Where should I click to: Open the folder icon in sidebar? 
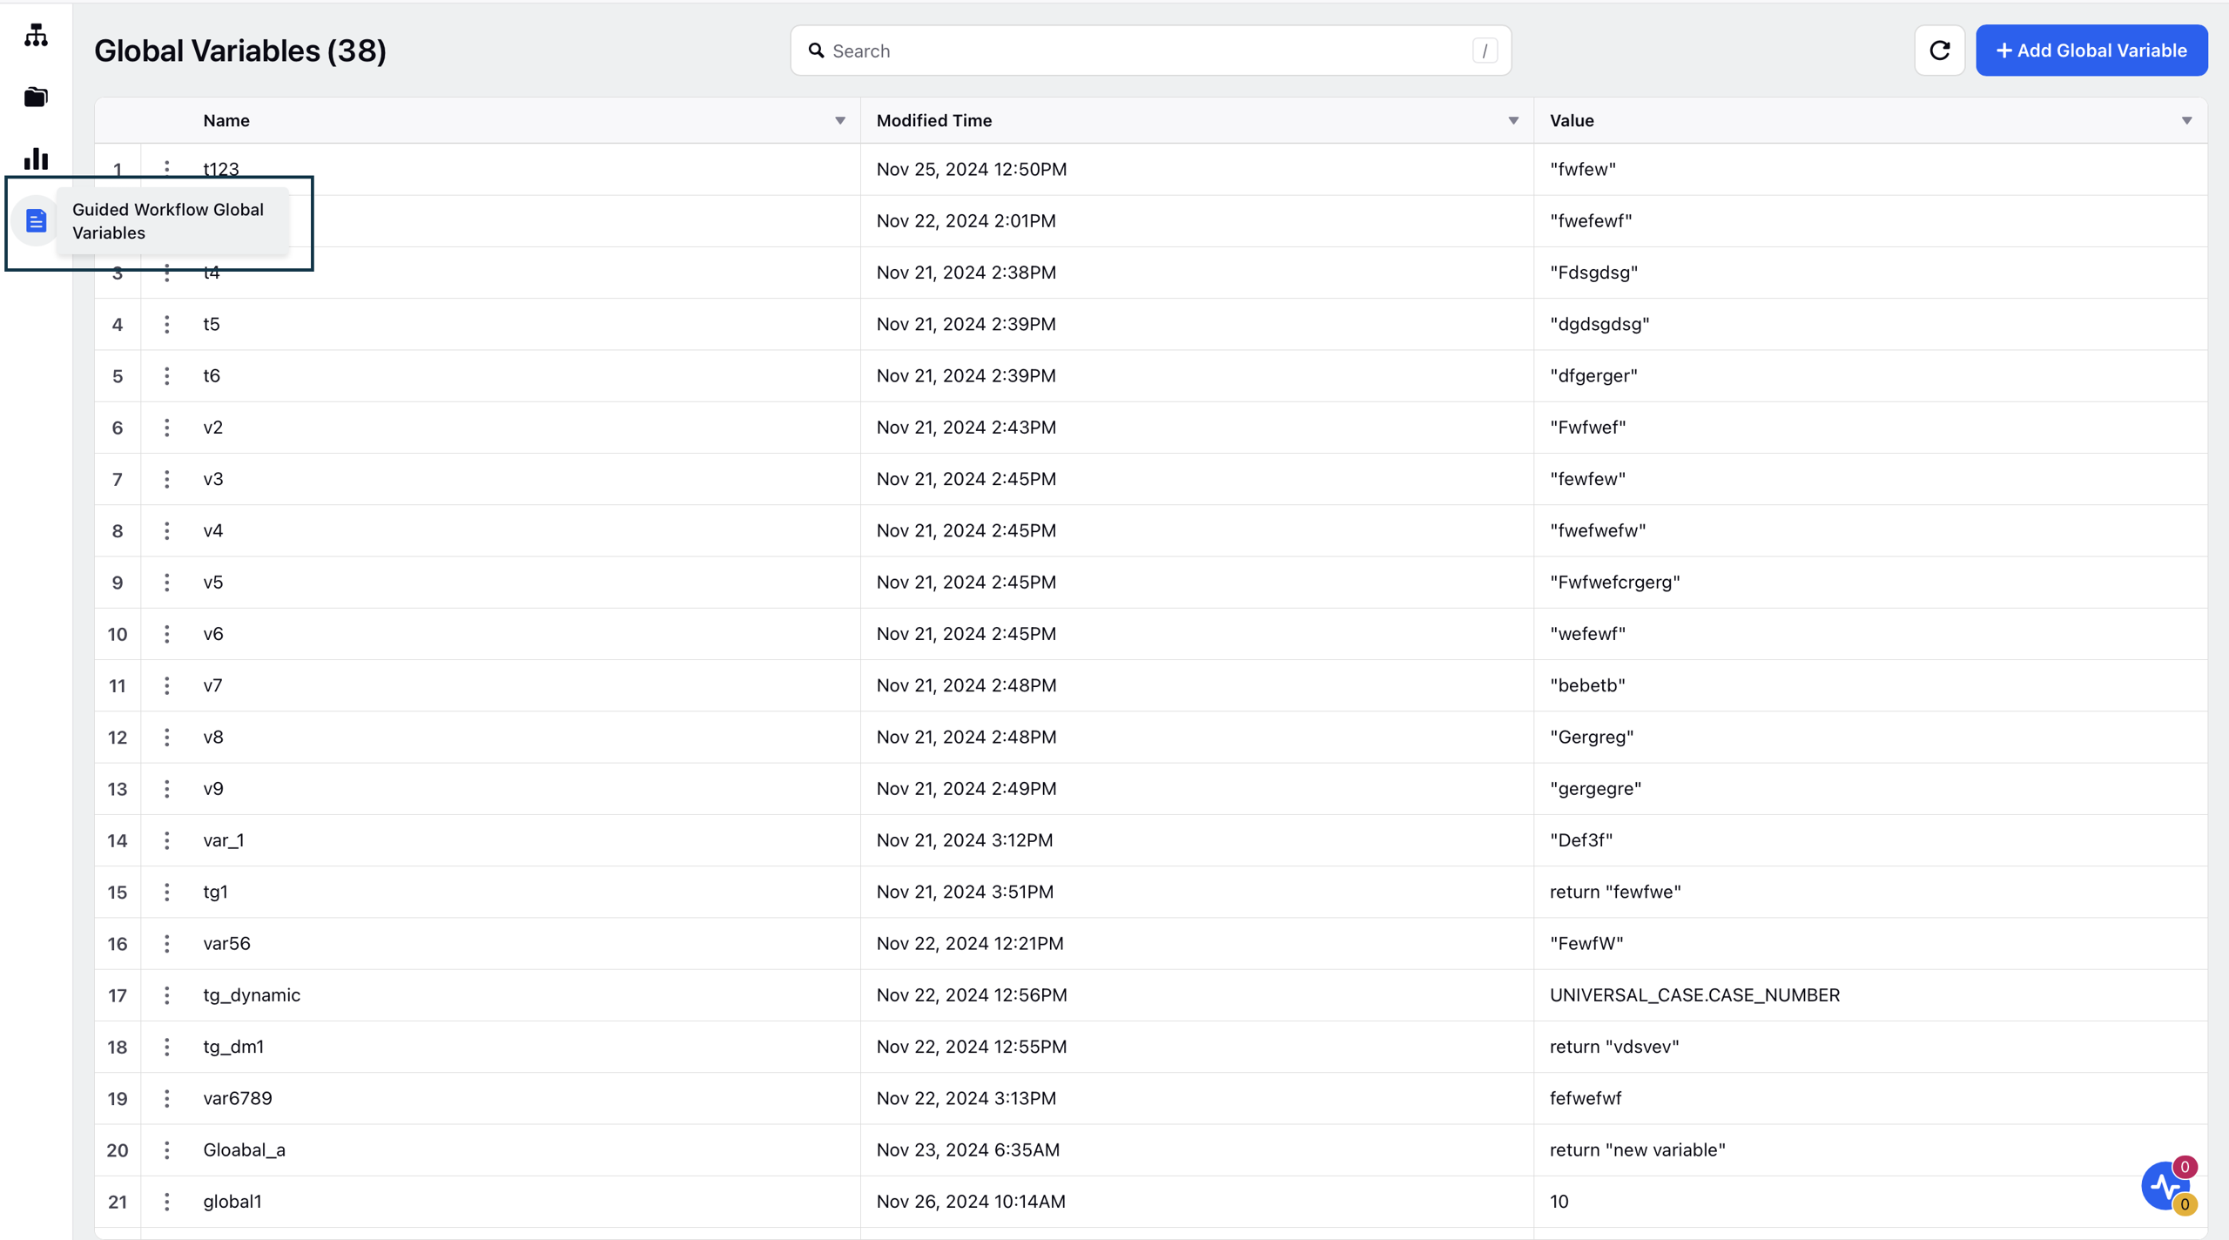click(36, 97)
